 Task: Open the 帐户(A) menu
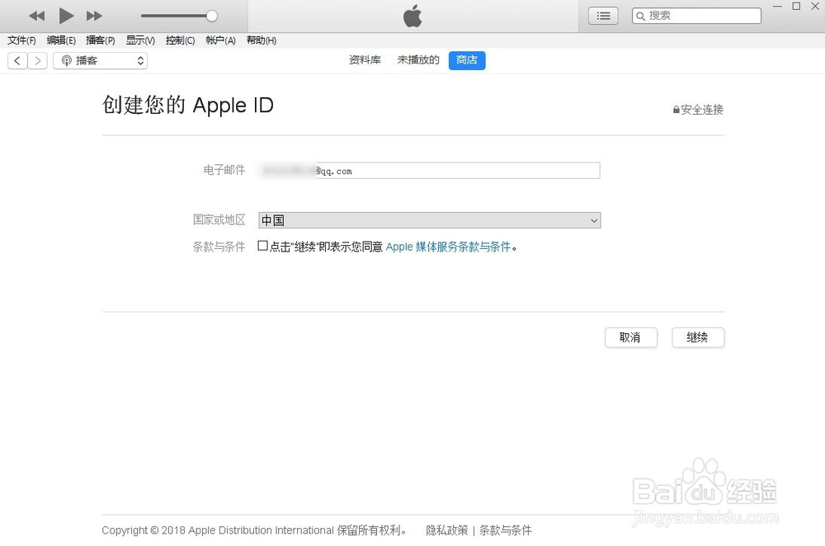point(220,40)
